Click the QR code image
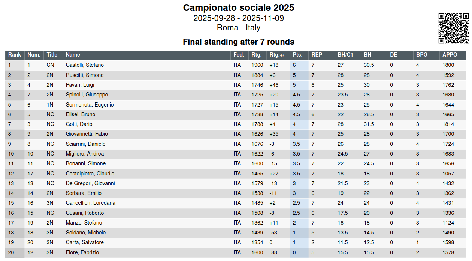472x261 pixels. pyautogui.click(x=453, y=28)
